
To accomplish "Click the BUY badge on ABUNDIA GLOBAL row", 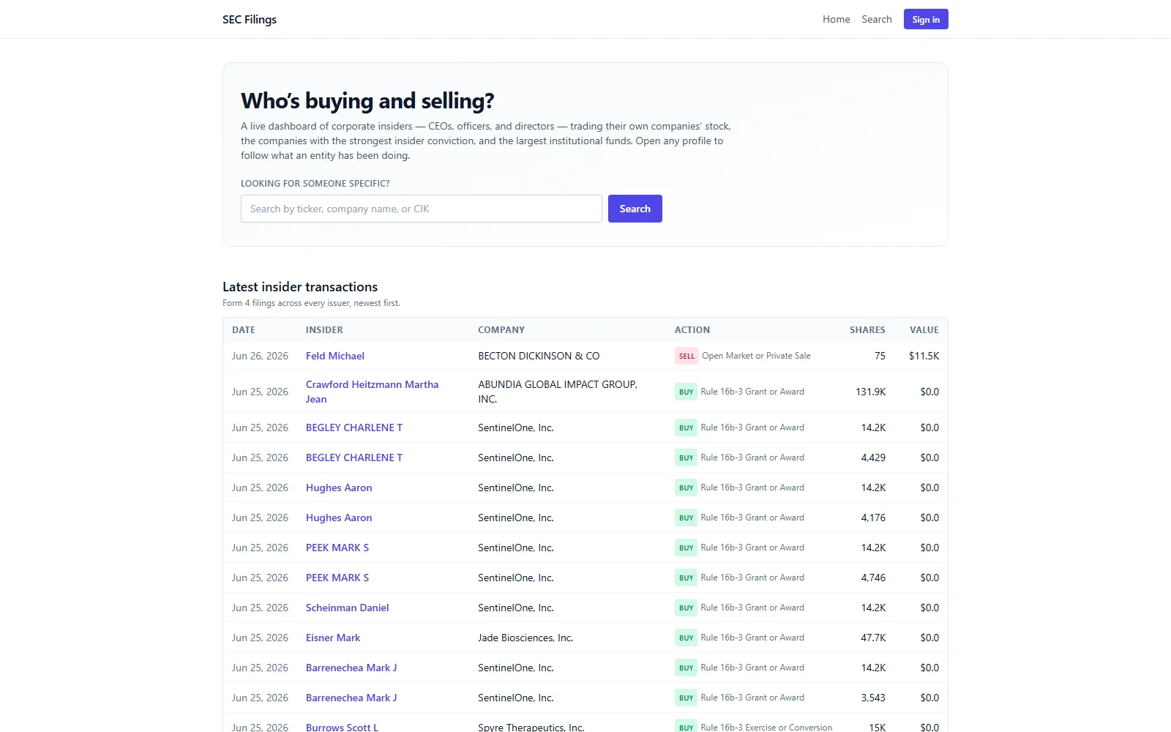I will 686,392.
